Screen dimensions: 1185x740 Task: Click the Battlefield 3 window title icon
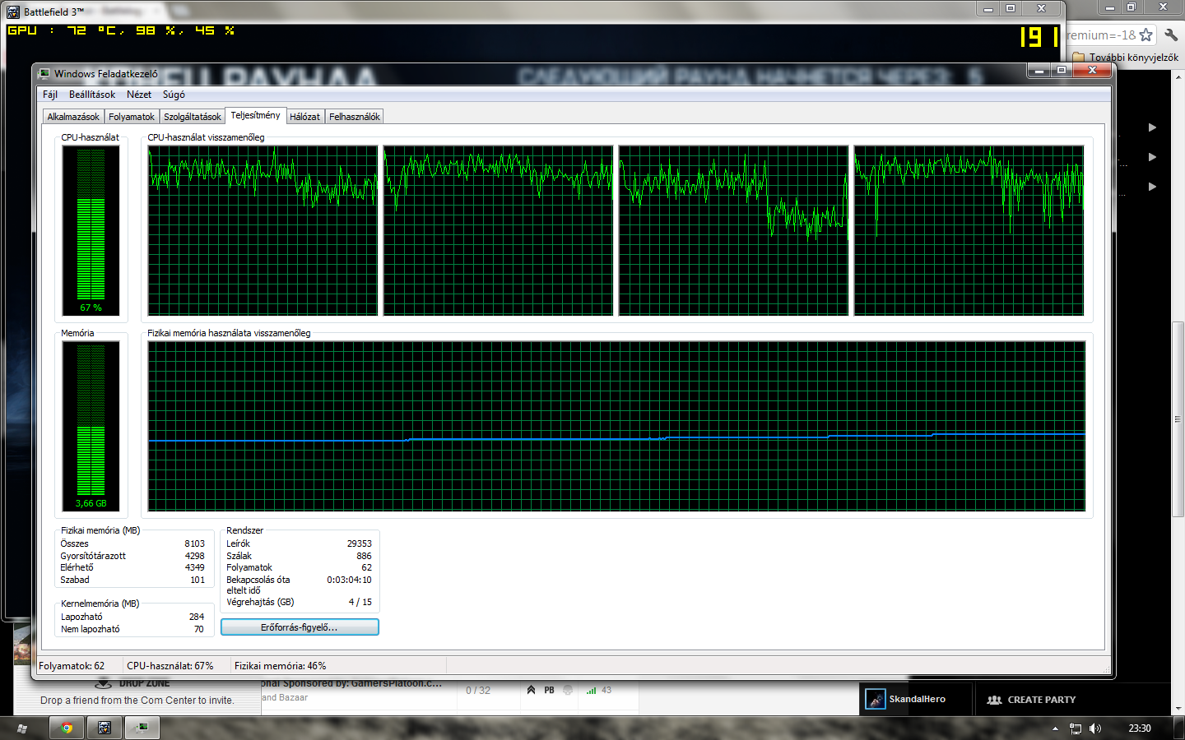coord(13,12)
